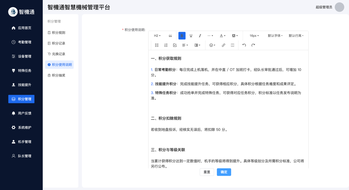Open the indent options dropdown
This screenshot has width=349, height=190.
coord(197,45)
